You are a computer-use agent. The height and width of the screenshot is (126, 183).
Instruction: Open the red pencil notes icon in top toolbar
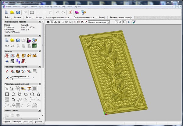tap(70, 12)
